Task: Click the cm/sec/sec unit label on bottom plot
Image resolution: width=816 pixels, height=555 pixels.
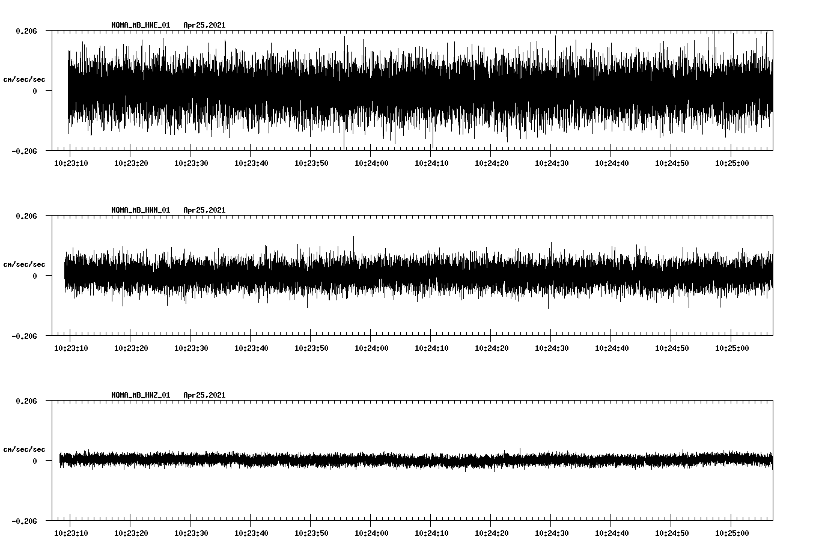Action: 25,448
